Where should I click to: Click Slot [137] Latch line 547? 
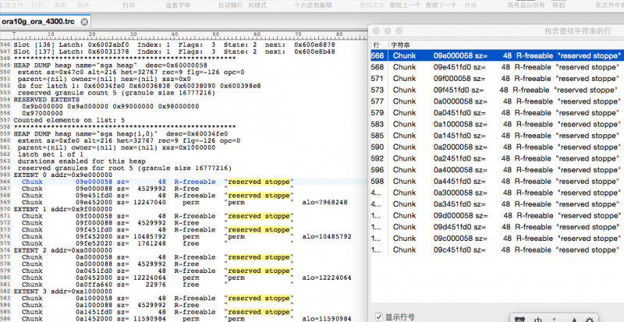click(x=174, y=51)
